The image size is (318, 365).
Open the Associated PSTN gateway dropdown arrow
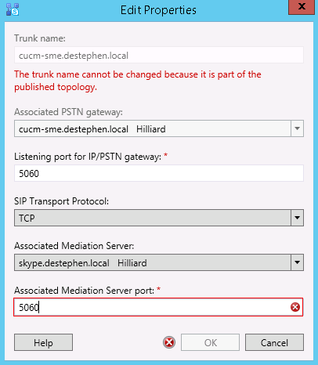click(297, 128)
